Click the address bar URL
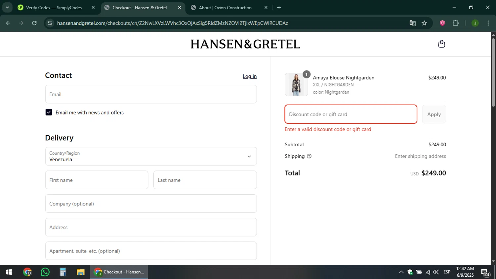496x279 pixels. [172, 23]
